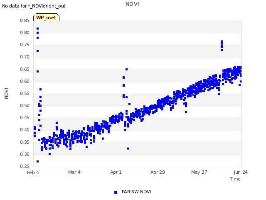
Task: Click the lowest outlier point near 0.27
Action: coord(38,161)
